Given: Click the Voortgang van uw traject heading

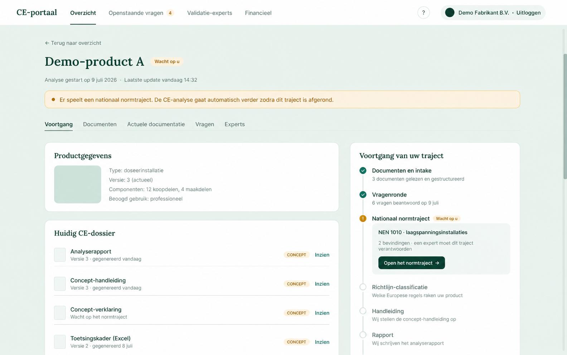Looking at the screenshot, I should (401, 156).
